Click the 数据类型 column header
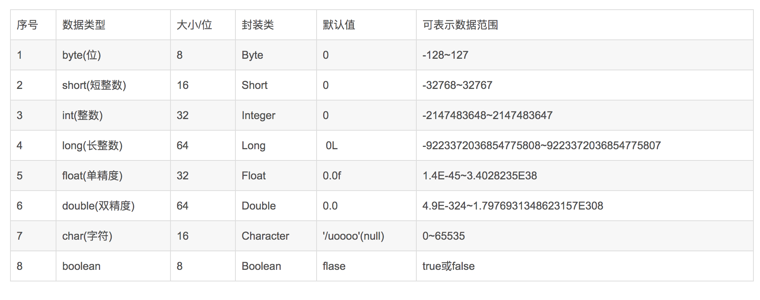Image resolution: width=760 pixels, height=300 pixels. click(x=84, y=25)
